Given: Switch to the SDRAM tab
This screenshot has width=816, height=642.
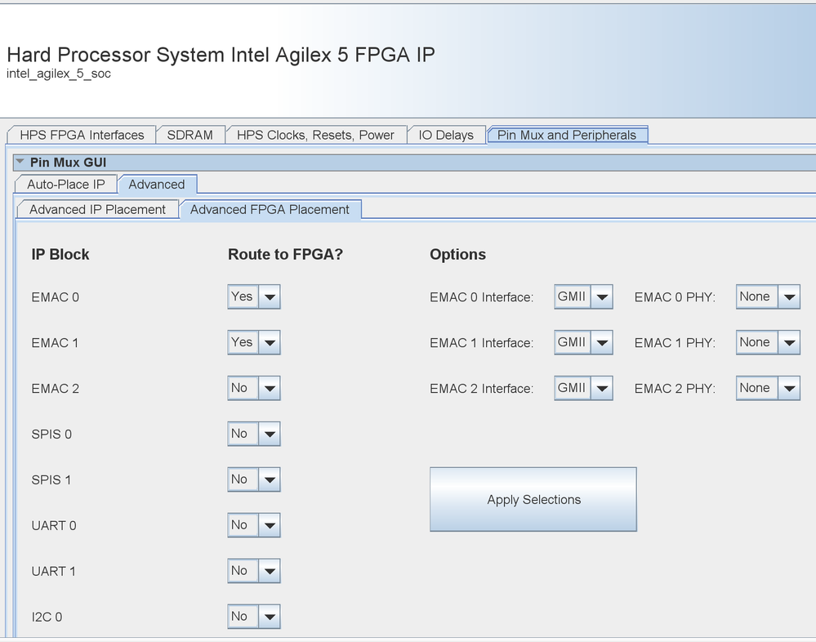Looking at the screenshot, I should pos(190,135).
